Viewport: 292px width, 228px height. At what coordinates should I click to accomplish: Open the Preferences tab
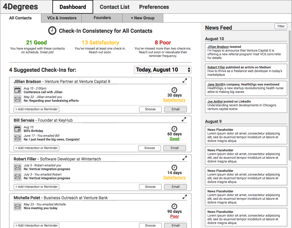click(x=154, y=7)
